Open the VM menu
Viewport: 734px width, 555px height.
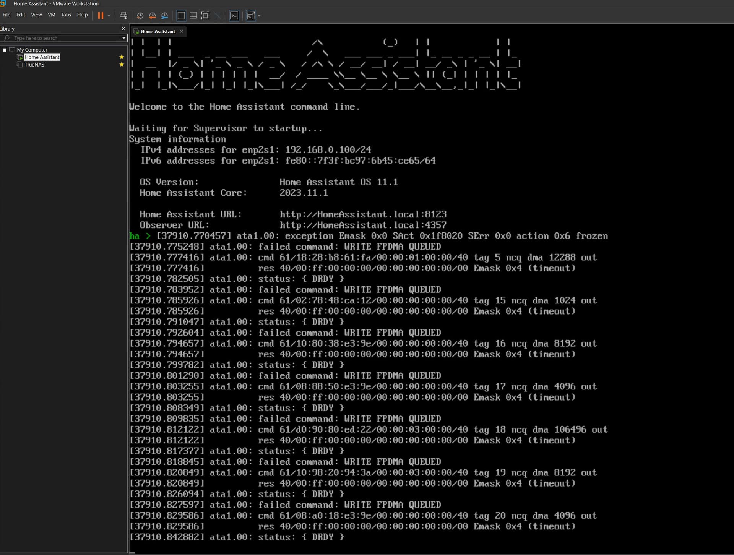51,15
